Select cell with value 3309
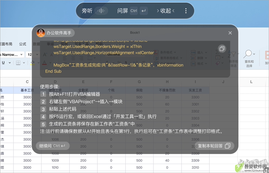 [x=195, y=161]
